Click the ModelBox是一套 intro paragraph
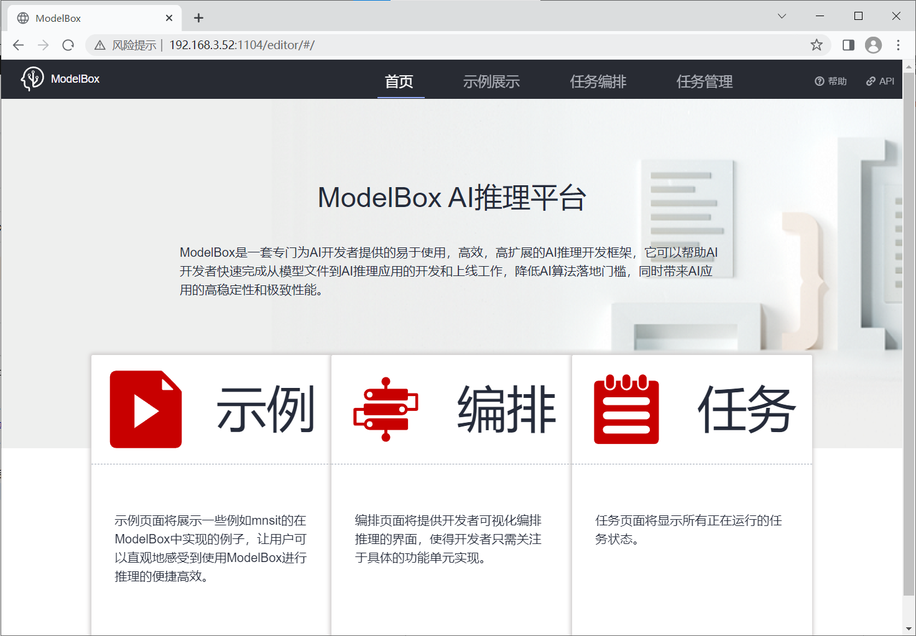Viewport: 916px width, 636px height. (x=448, y=271)
